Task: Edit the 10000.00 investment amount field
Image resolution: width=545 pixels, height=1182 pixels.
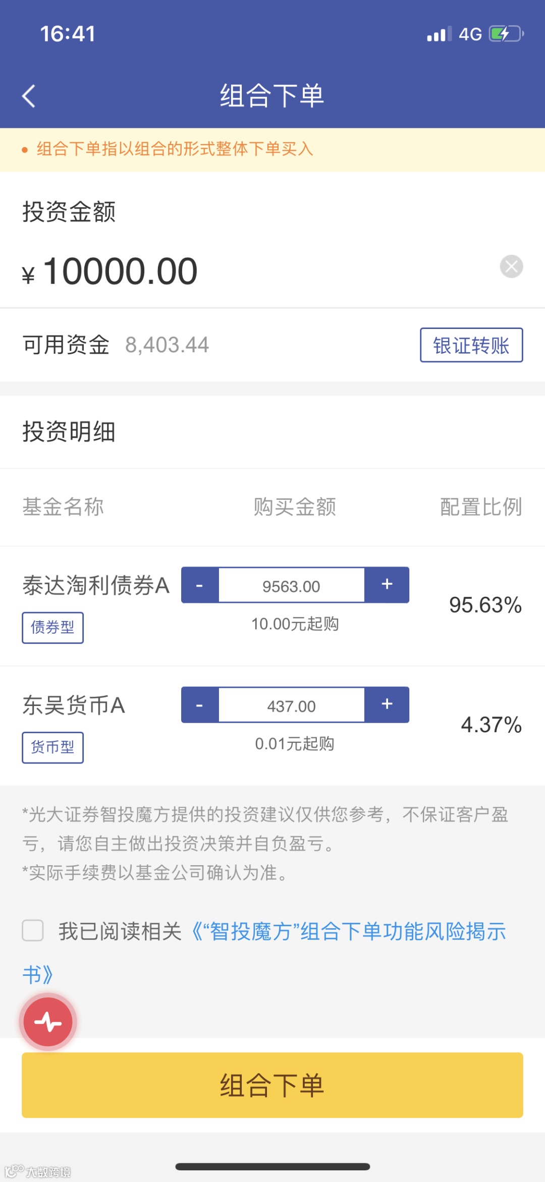Action: [x=120, y=271]
